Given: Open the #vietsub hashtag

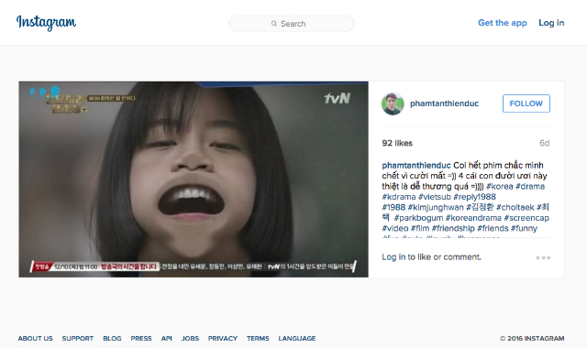Looking at the screenshot, I should pos(434,197).
